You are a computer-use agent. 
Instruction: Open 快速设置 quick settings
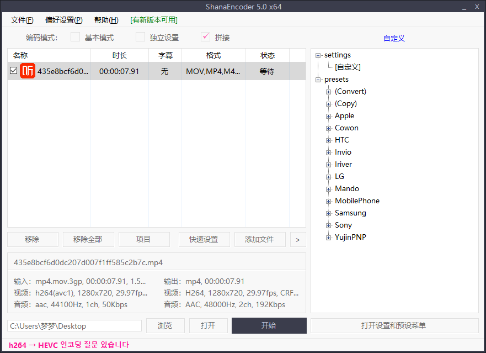(204, 239)
